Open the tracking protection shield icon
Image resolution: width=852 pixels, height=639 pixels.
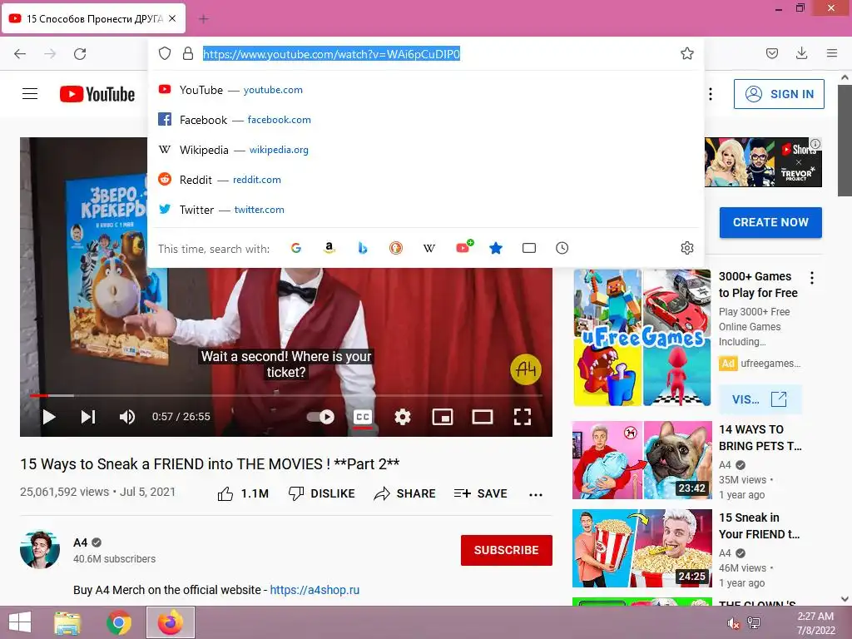[x=165, y=53]
